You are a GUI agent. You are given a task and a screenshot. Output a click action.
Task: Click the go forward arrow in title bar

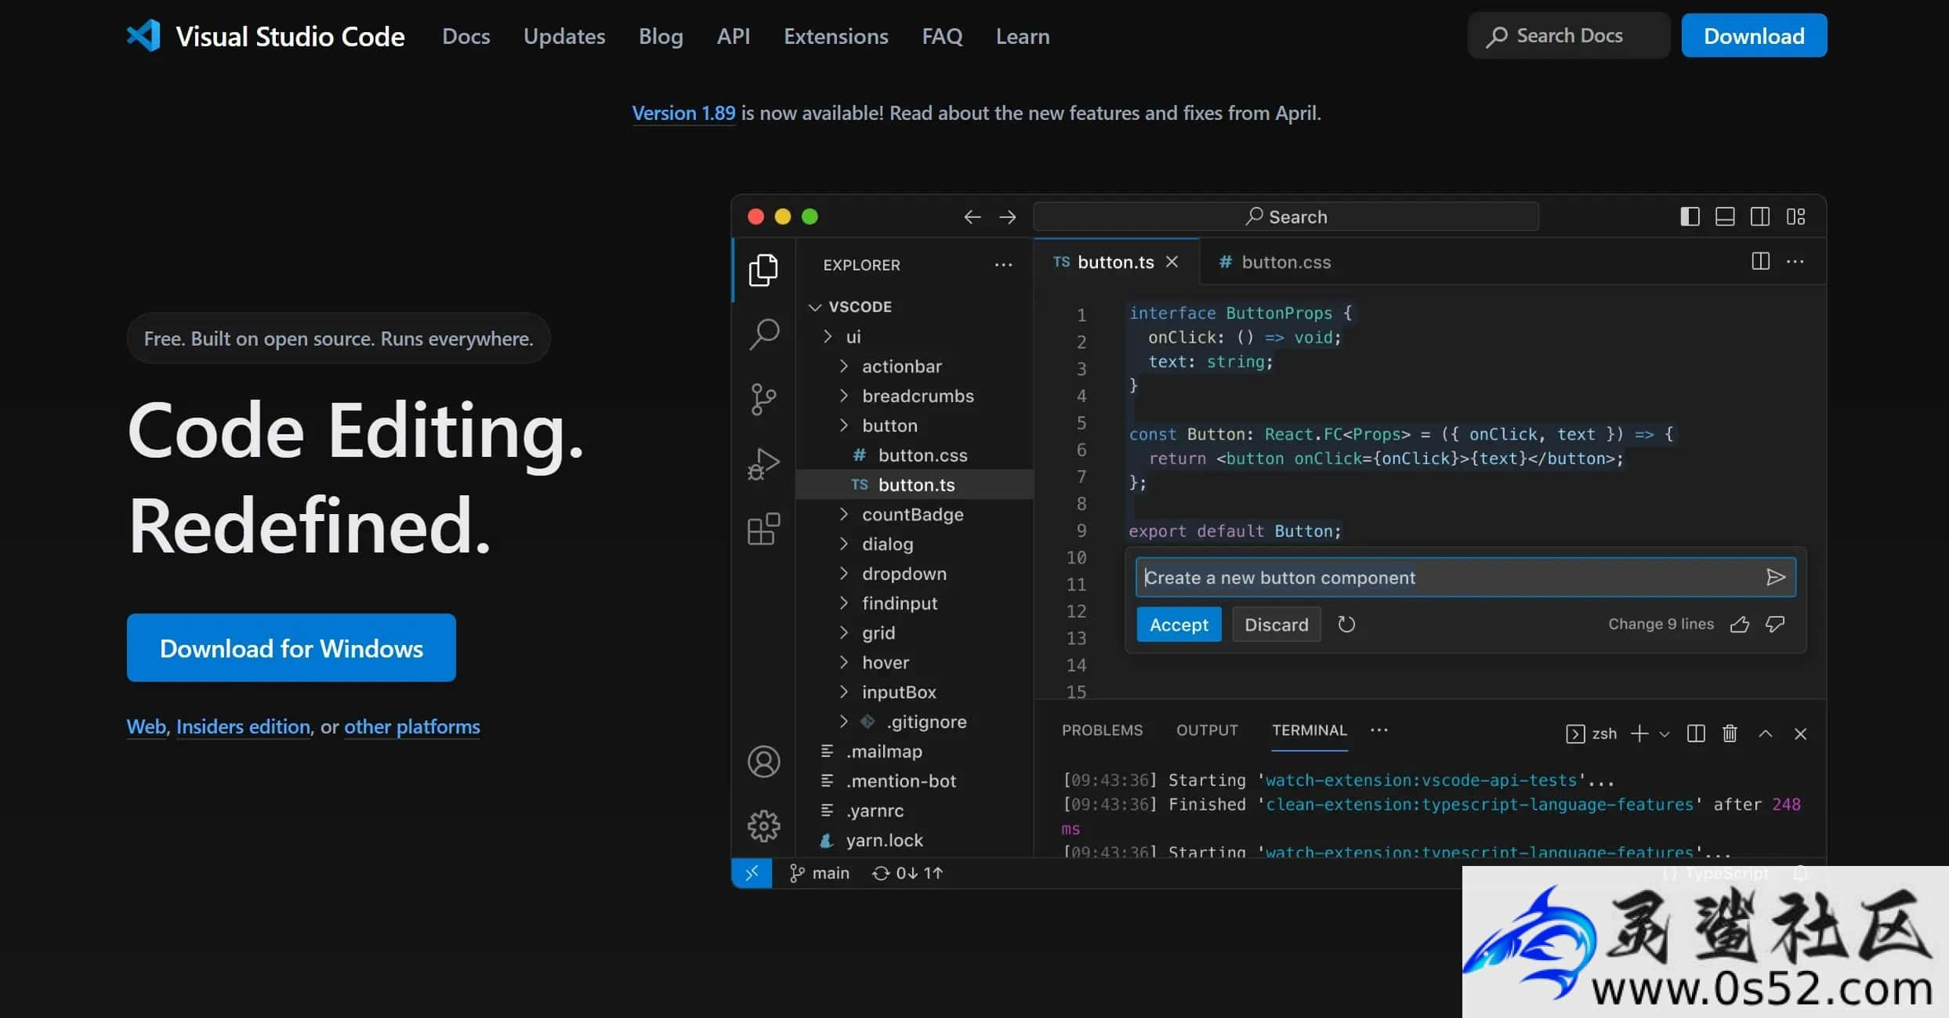(x=1008, y=217)
